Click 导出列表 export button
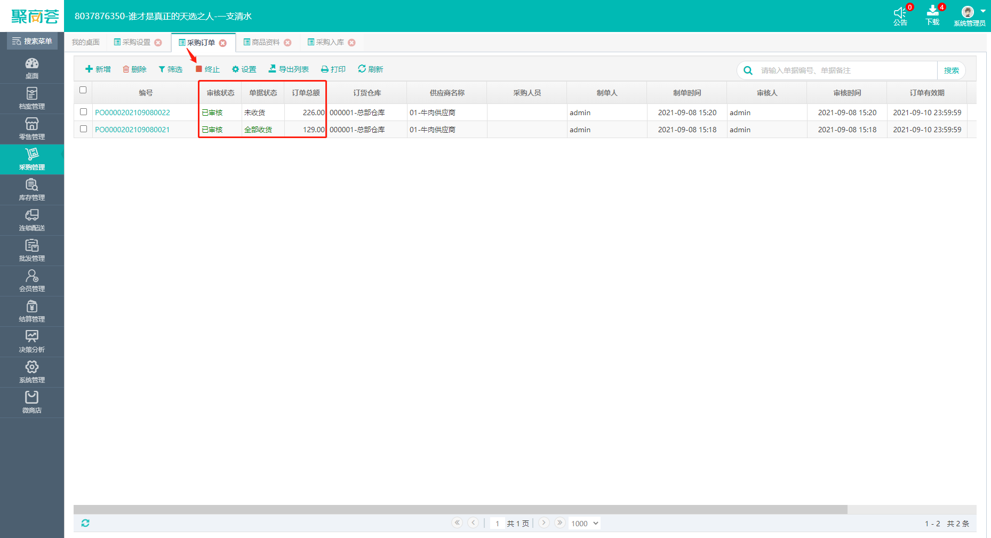991x538 pixels. pos(289,69)
